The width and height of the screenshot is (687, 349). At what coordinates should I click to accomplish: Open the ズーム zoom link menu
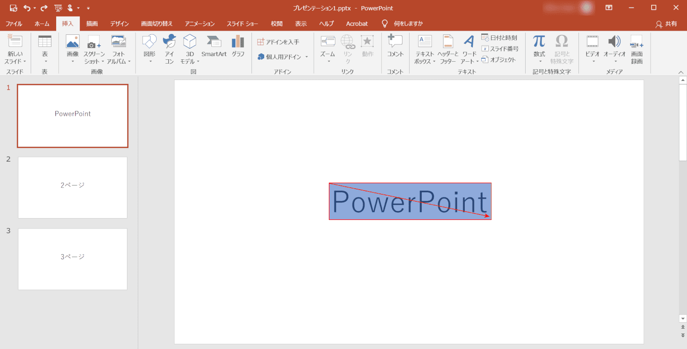tap(327, 49)
